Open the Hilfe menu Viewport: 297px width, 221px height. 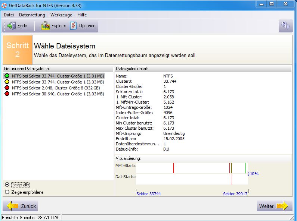pos(82,15)
